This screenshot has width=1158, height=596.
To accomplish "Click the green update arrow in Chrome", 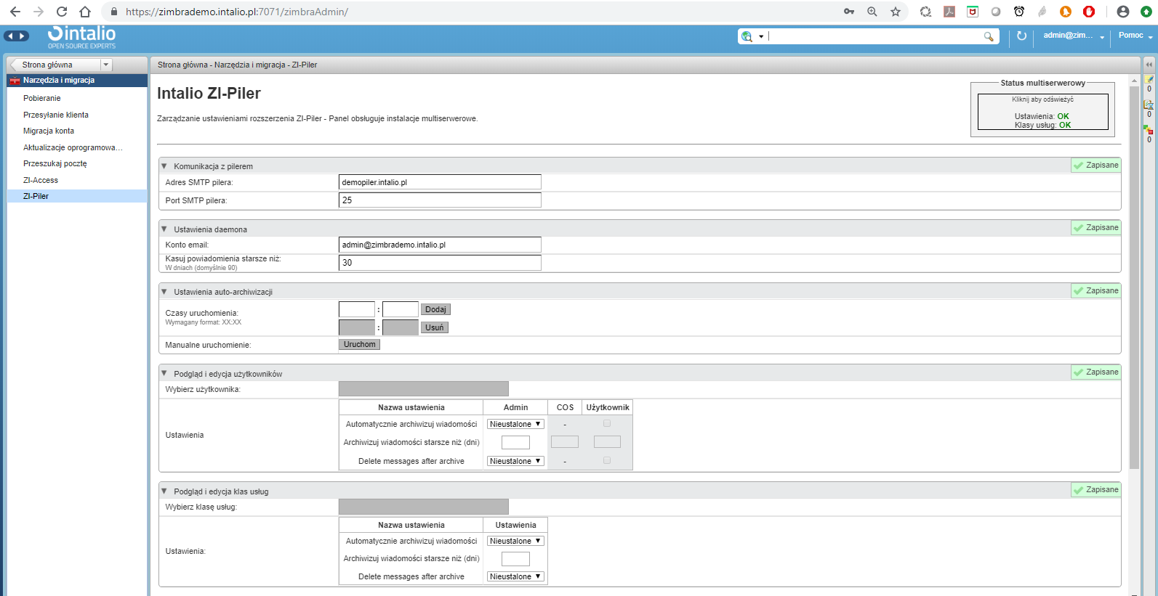I will click(x=1146, y=12).
